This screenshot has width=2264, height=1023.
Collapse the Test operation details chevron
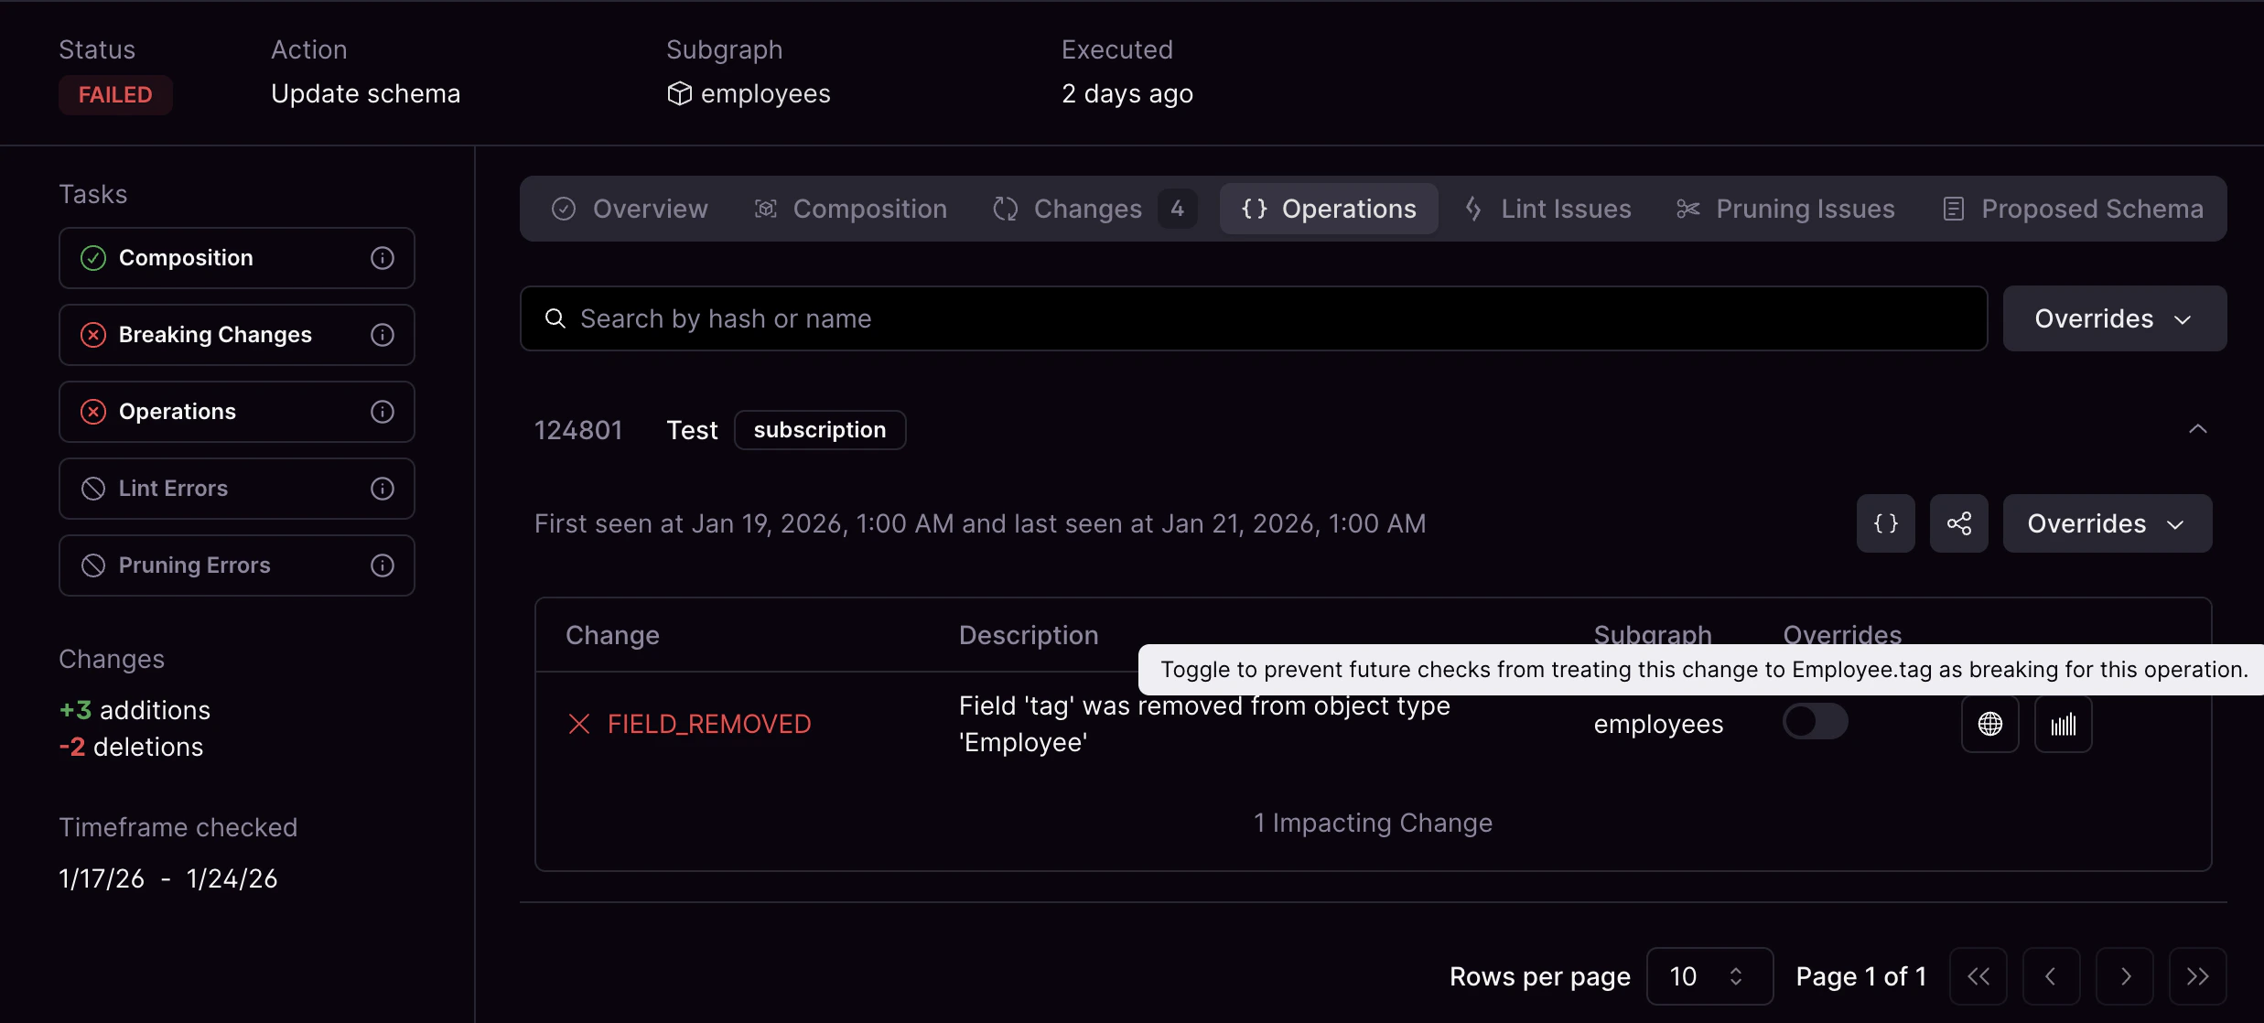pyautogui.click(x=2198, y=429)
